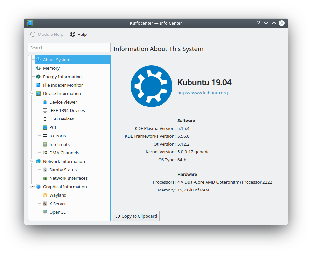Minimize the KInfocenter window
The height and width of the screenshot is (255, 312).
pyautogui.click(x=266, y=23)
